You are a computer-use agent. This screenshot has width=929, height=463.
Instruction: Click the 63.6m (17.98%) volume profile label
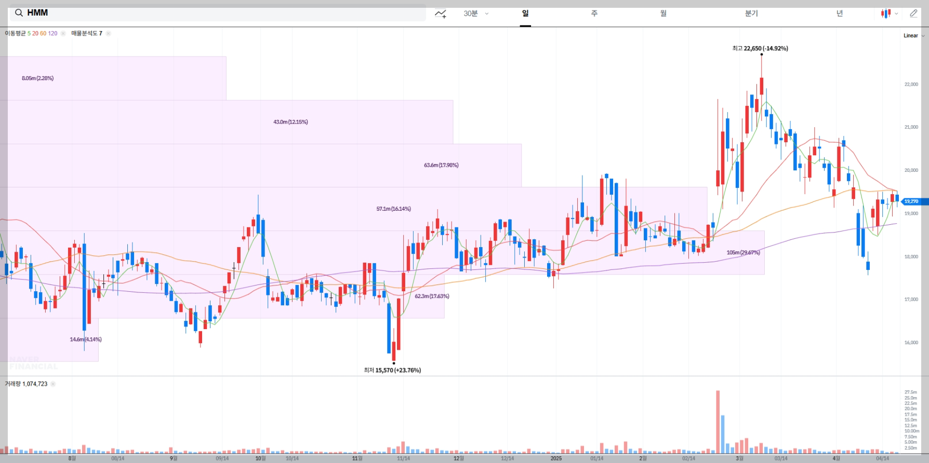441,165
